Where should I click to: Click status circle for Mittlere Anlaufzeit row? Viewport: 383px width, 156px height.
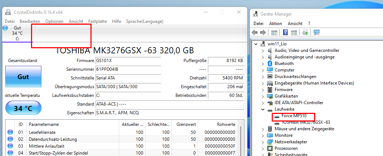pyautogui.click(x=10, y=146)
